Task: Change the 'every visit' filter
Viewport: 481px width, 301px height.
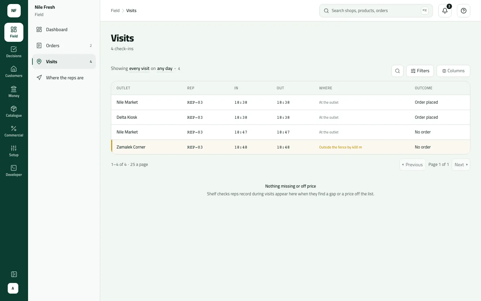Action: click(x=139, y=69)
